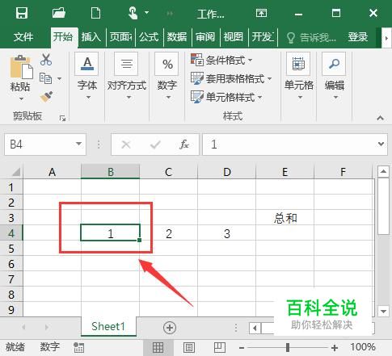392x356 pixels.
Task: Click the Copy icon
Action: pos(45,78)
